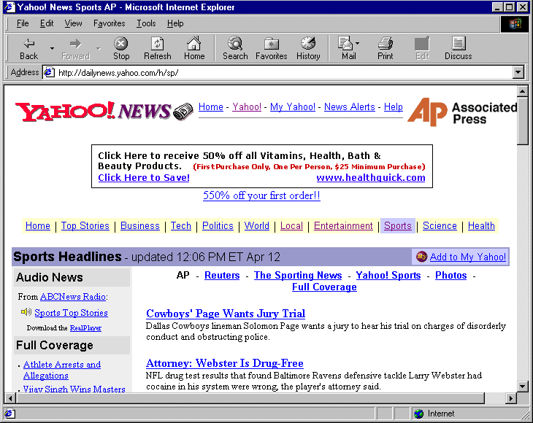533x423 pixels.
Task: Click the Forward toolbar button
Action: (x=75, y=49)
